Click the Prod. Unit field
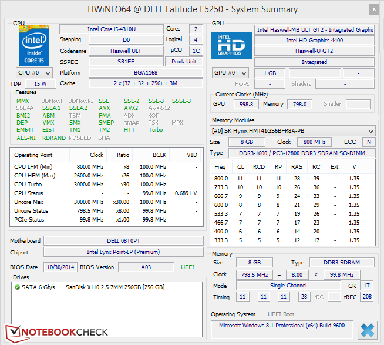 184,62
